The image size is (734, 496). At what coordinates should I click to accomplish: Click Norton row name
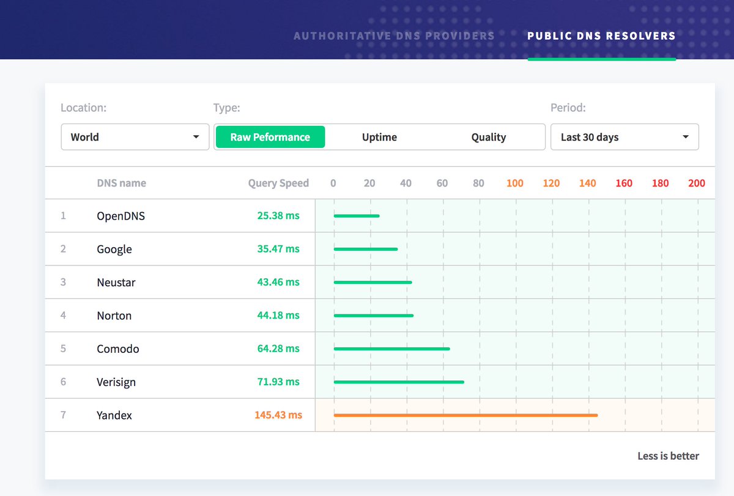(x=114, y=316)
